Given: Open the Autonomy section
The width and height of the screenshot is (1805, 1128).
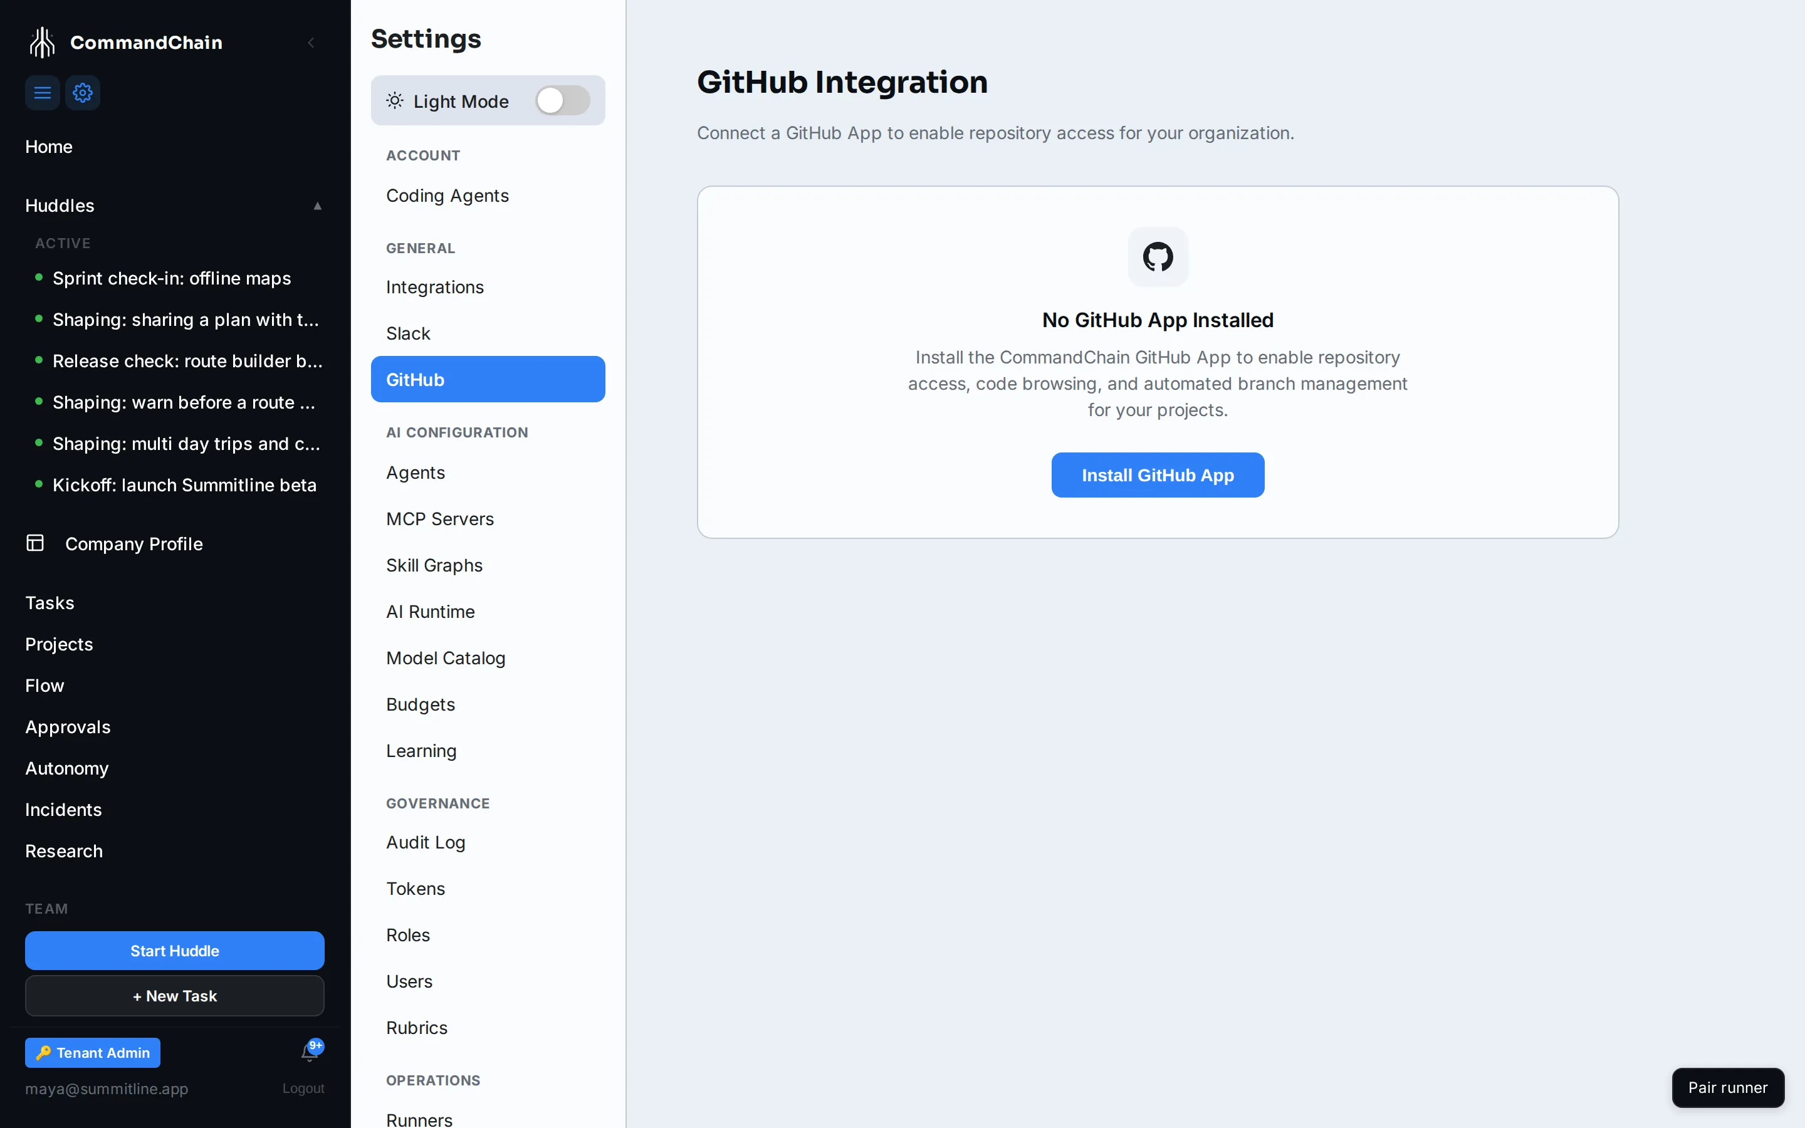Looking at the screenshot, I should [67, 768].
